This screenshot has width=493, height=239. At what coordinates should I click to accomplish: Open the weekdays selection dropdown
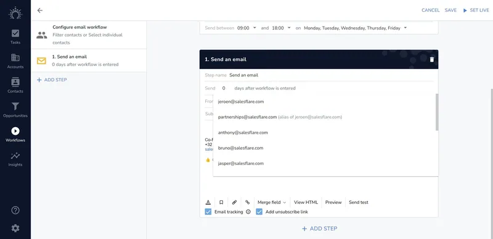[x=356, y=28]
